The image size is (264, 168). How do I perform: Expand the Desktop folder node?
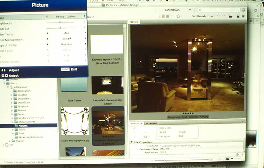11,95
